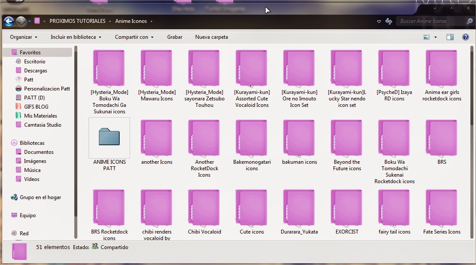This screenshot has height=265, width=476.
Task: Select Beyond the Future icons folder
Action: [347, 145]
